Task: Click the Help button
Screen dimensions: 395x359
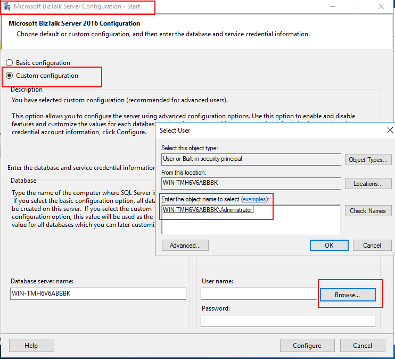Action: pyautogui.click(x=31, y=345)
